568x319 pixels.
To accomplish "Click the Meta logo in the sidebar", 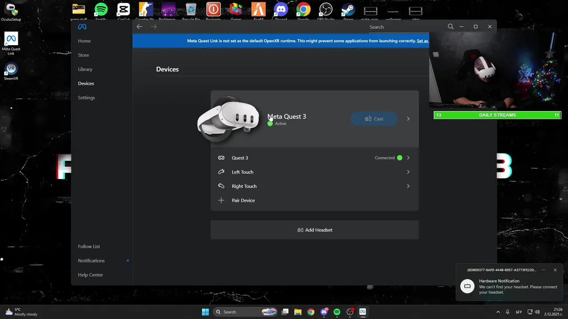I will point(82,27).
